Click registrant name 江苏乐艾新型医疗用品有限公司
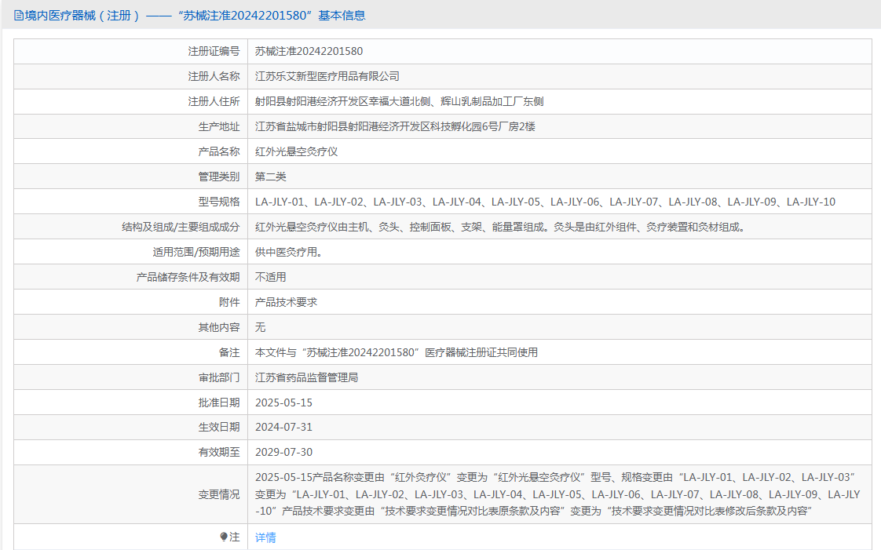881x550 pixels. [327, 76]
